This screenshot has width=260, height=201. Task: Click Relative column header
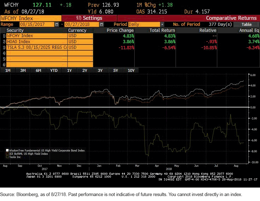(x=208, y=30)
